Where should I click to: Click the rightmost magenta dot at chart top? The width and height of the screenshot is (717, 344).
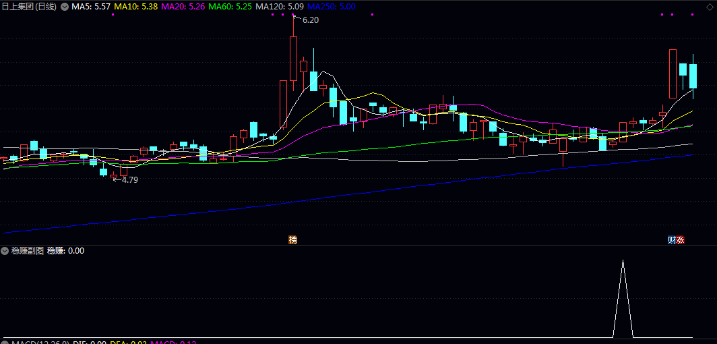coord(691,14)
